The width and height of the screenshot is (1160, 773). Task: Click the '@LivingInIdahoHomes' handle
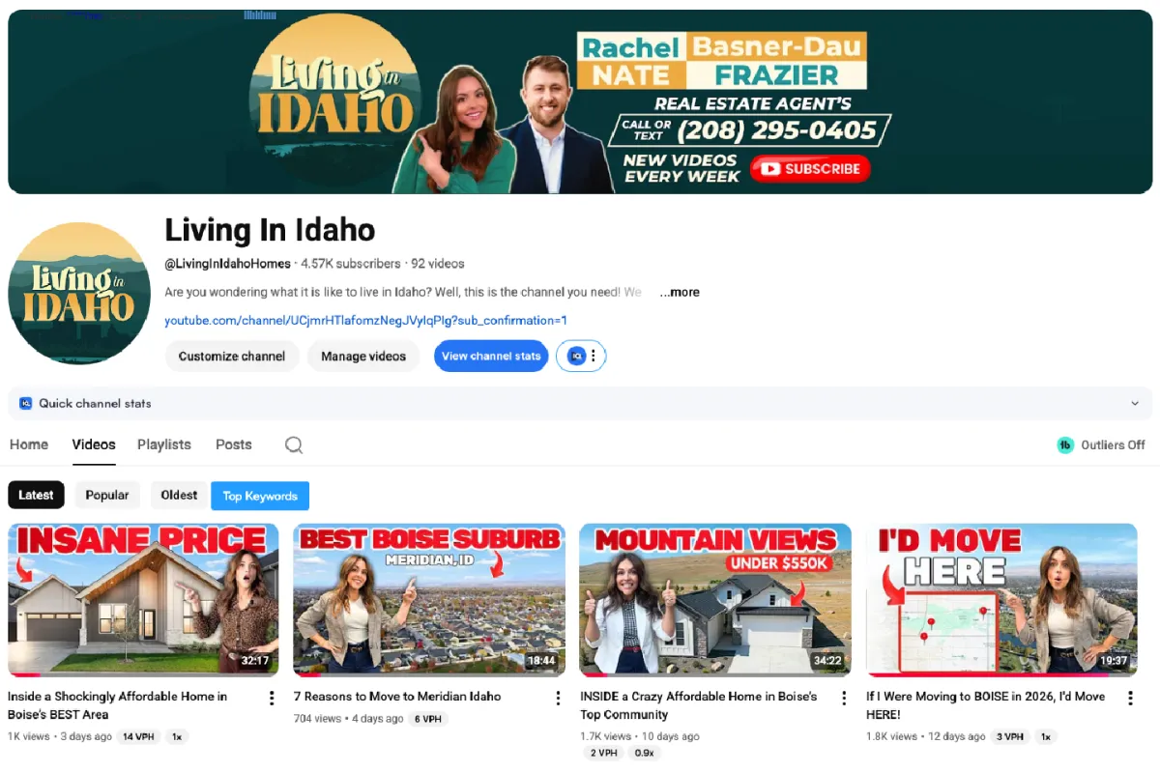[228, 263]
